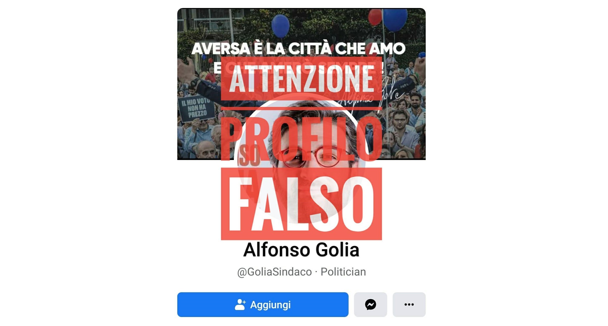Click the red line under the ATTENZIONE banner
This screenshot has width=608, height=326.
[301, 108]
